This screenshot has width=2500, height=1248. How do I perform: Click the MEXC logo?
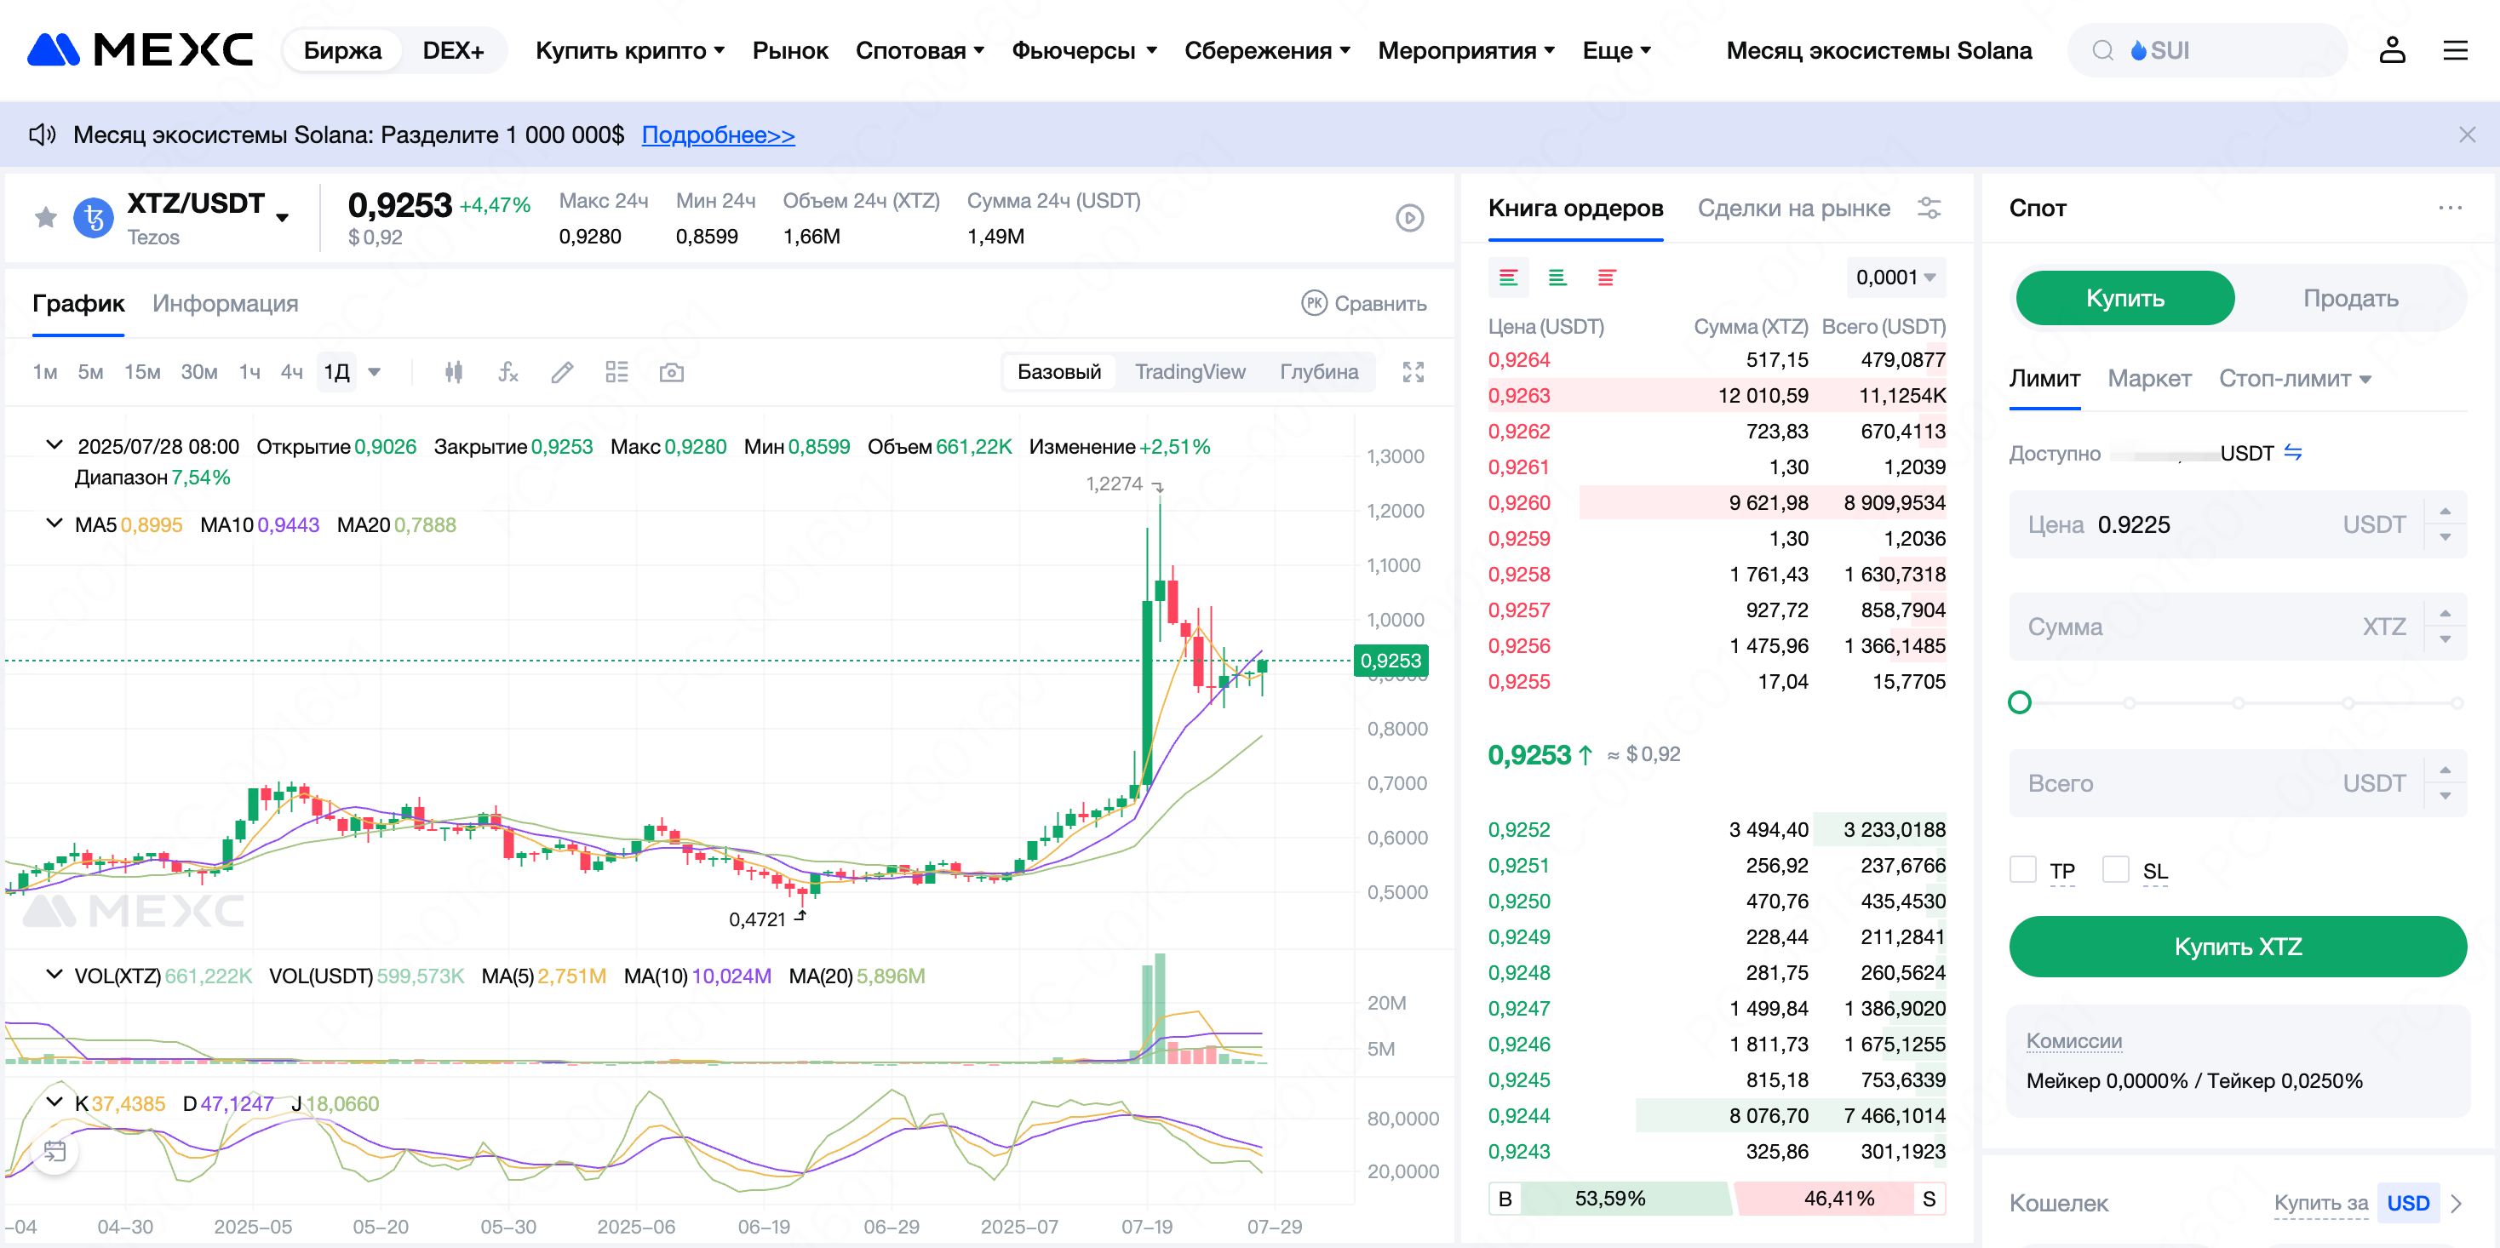pos(140,49)
